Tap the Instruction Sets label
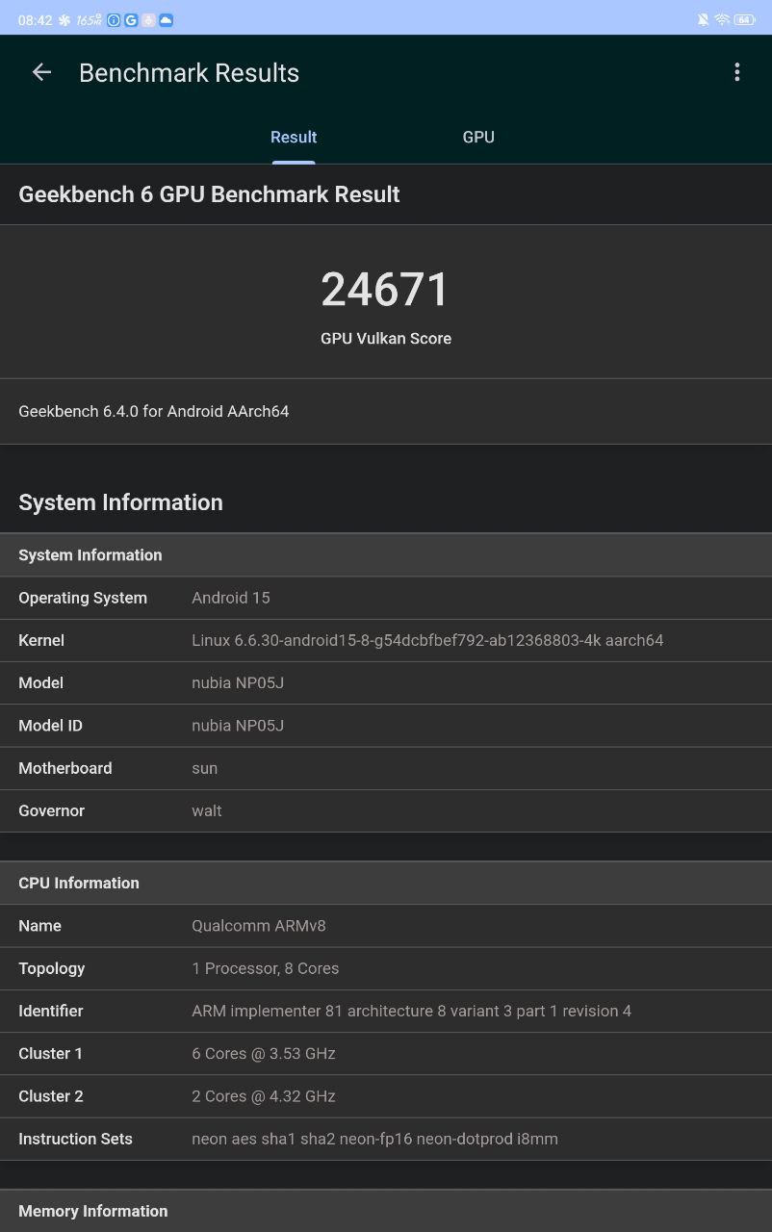The width and height of the screenshot is (772, 1232). coord(75,1139)
